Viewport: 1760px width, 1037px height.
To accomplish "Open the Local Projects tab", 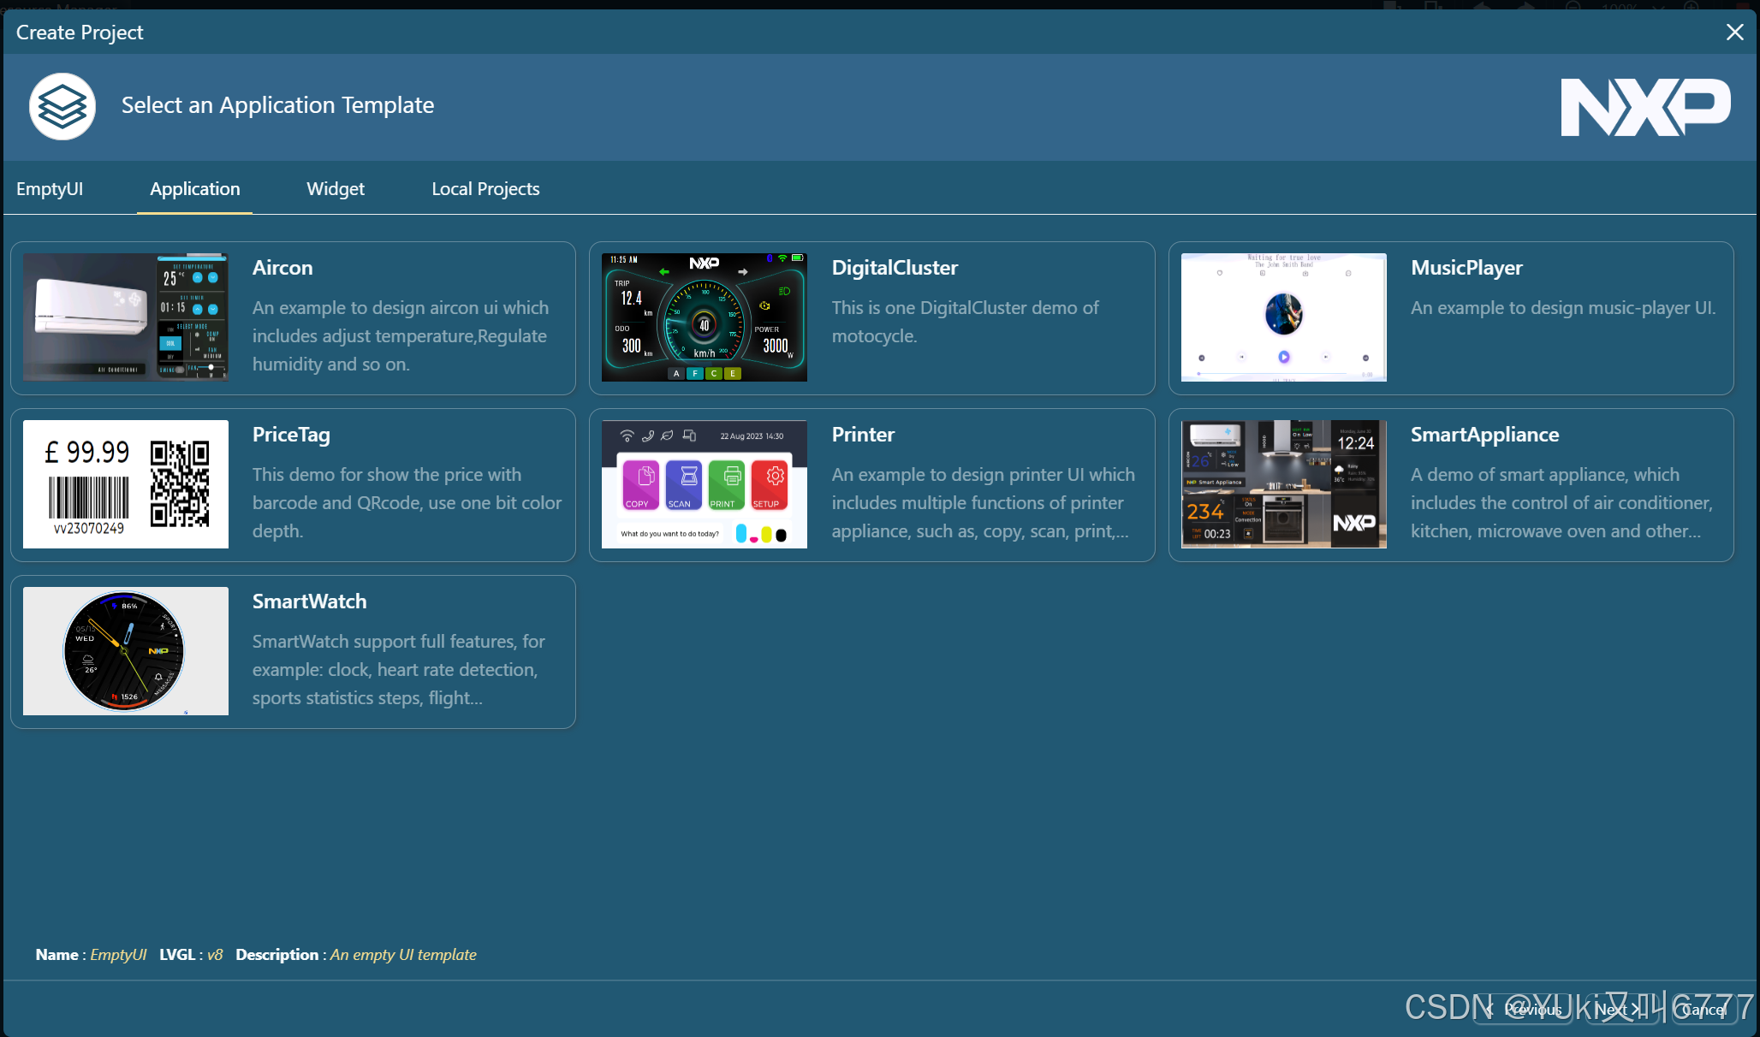I will pyautogui.click(x=485, y=189).
